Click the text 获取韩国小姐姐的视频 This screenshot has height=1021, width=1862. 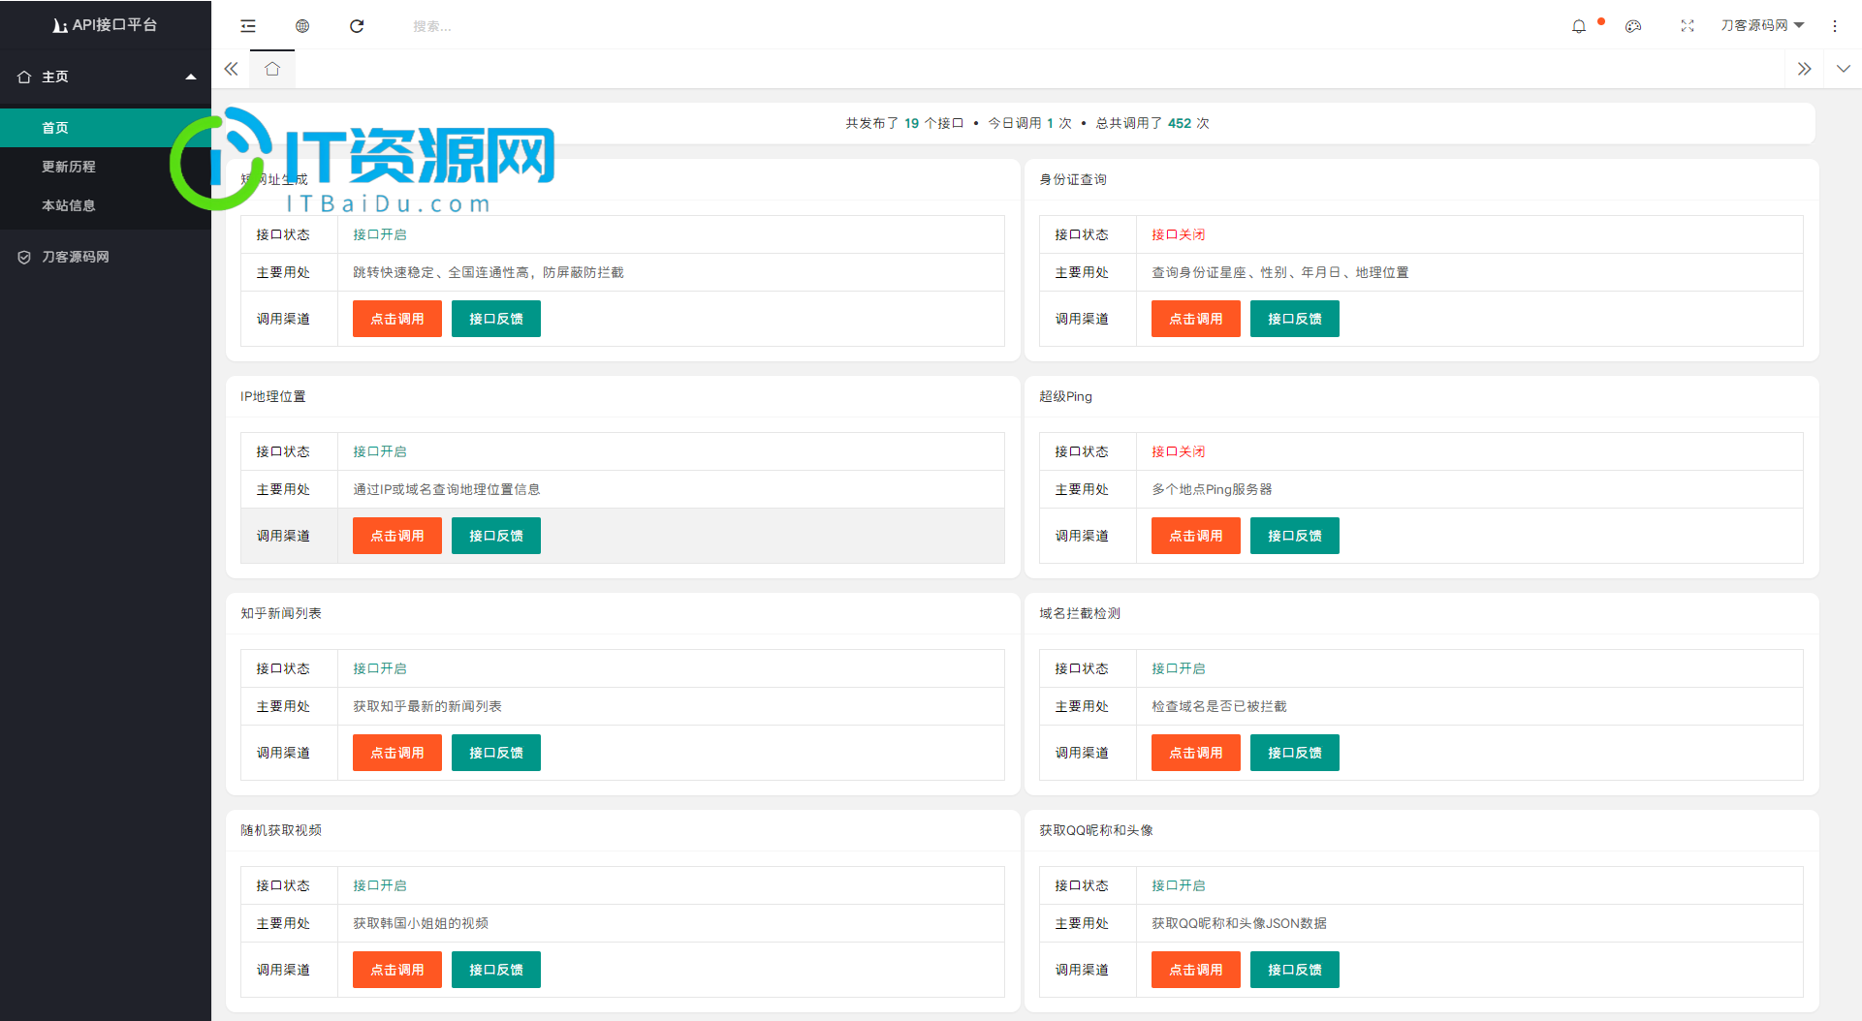pyautogui.click(x=421, y=923)
